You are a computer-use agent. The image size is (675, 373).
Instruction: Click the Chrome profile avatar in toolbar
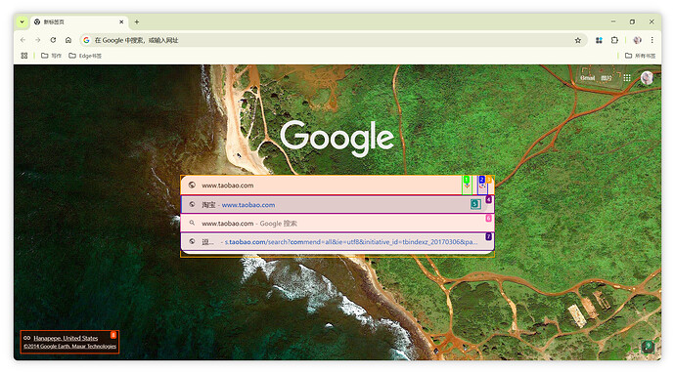[x=637, y=40]
